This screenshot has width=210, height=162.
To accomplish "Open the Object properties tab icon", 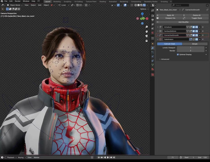I will (152, 44).
